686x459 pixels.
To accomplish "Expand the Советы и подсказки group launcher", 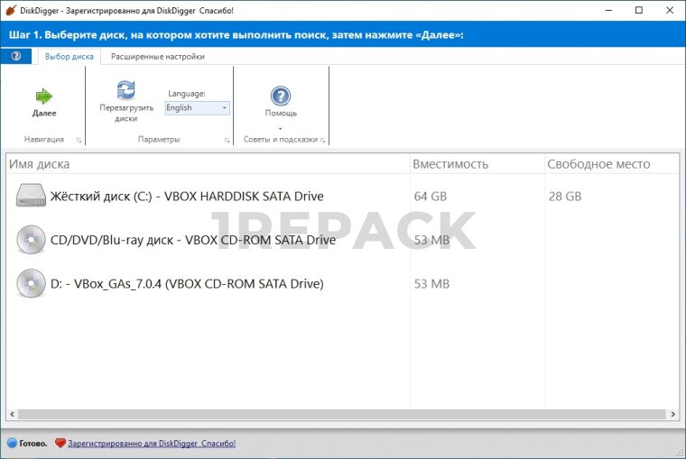I will pyautogui.click(x=322, y=141).
